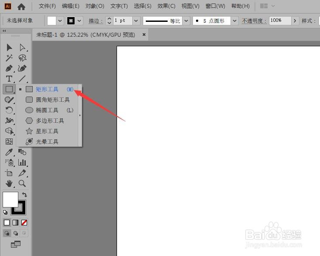The width and height of the screenshot is (320, 256).
Task: Choose 多边形工具 from flyout
Action: pos(47,121)
